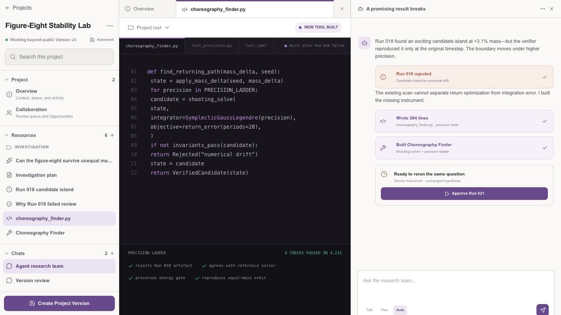
Task: Switch to the Overview tab
Action: [147, 9]
